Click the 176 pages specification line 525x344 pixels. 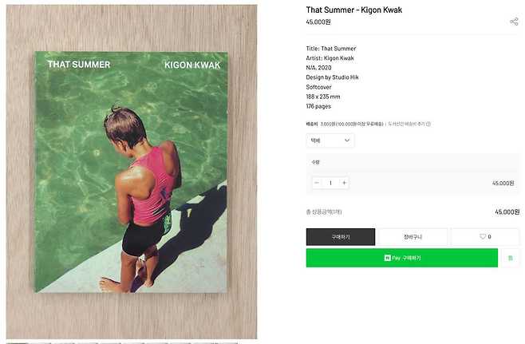(x=318, y=106)
